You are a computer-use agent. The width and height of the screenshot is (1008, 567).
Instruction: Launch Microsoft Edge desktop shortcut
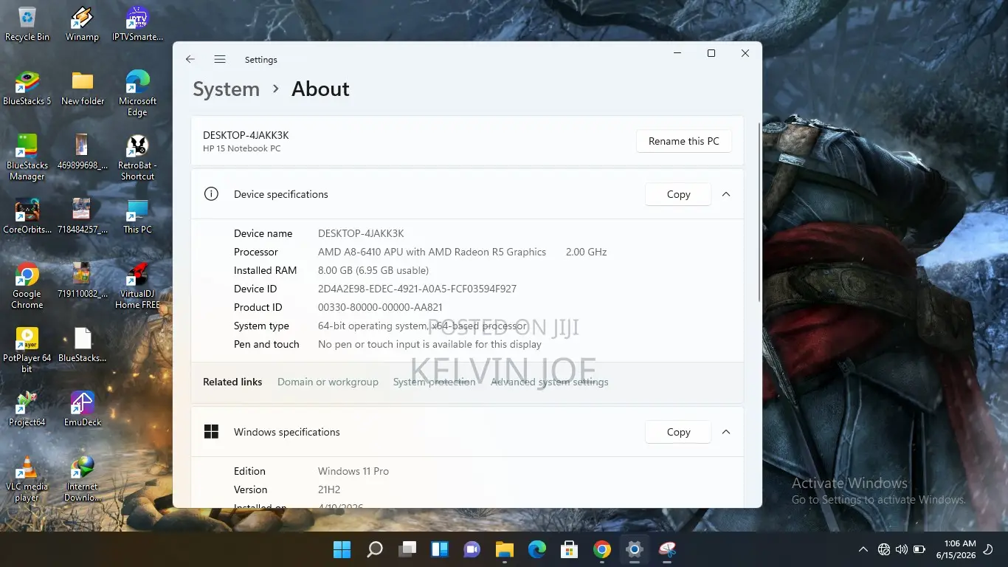(x=137, y=94)
